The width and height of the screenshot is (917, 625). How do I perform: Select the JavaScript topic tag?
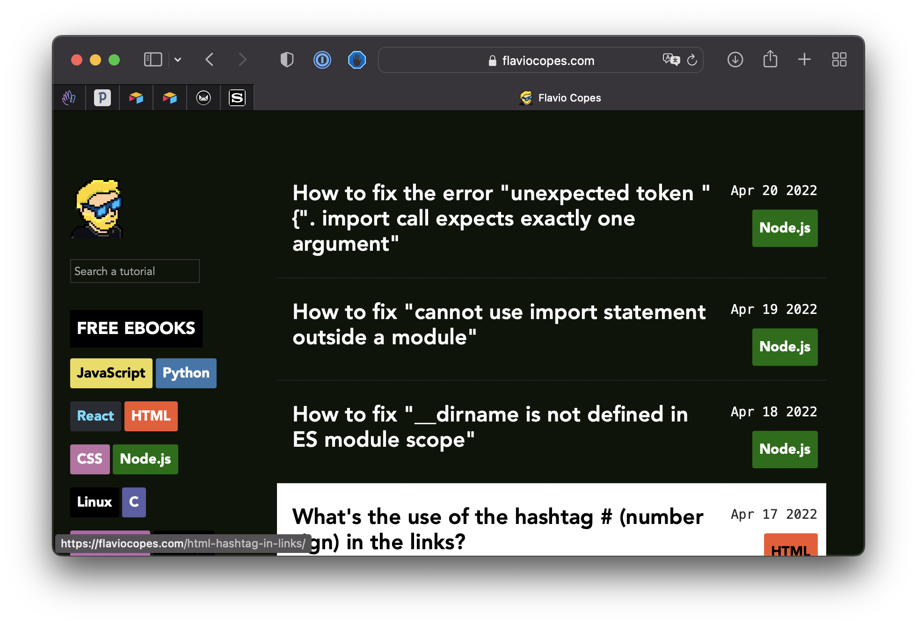(111, 373)
